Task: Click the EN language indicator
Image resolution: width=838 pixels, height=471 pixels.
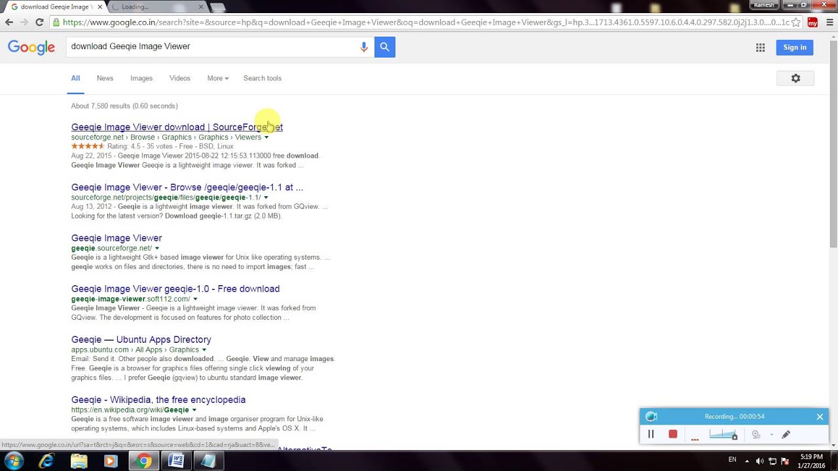Action: pos(732,460)
